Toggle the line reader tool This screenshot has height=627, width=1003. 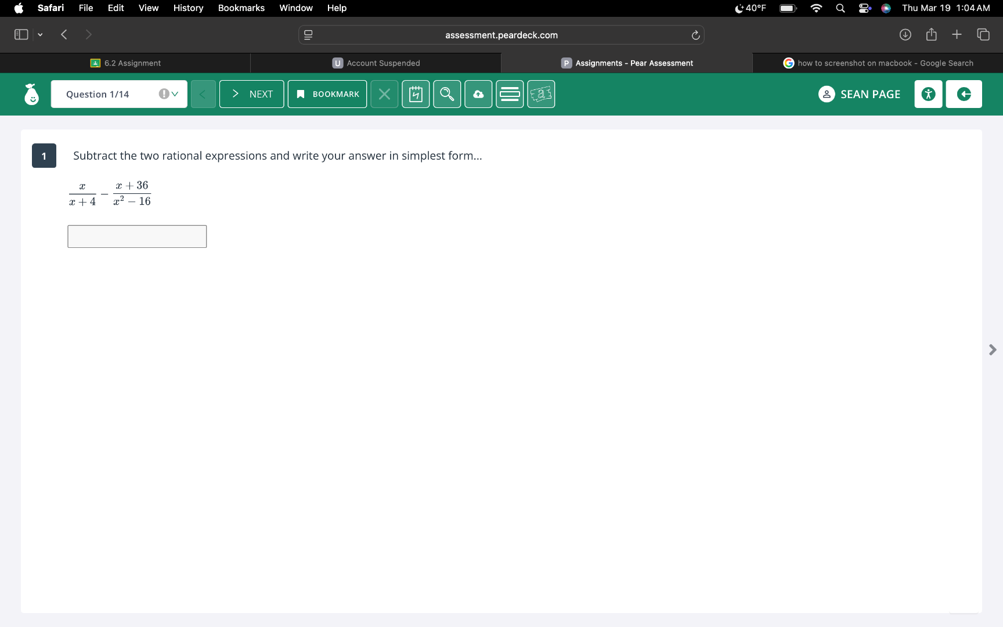click(x=510, y=94)
